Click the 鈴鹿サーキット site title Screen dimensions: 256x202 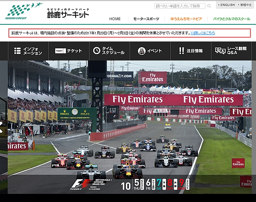68,13
